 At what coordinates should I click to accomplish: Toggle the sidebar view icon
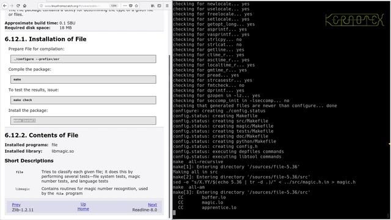point(159,5)
